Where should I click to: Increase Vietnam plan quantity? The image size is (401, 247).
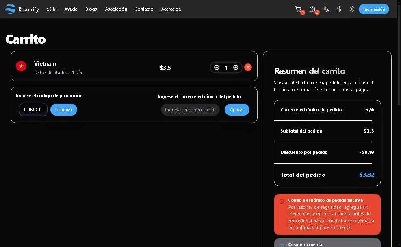coord(236,68)
